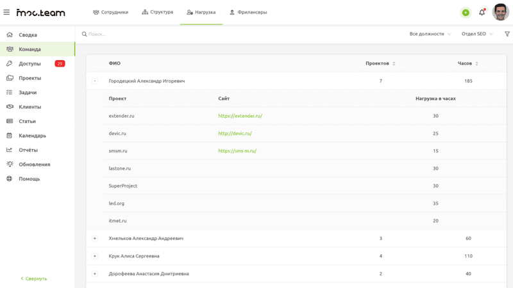The image size is (513, 288).
Task: Open the notifications bell
Action: click(482, 12)
